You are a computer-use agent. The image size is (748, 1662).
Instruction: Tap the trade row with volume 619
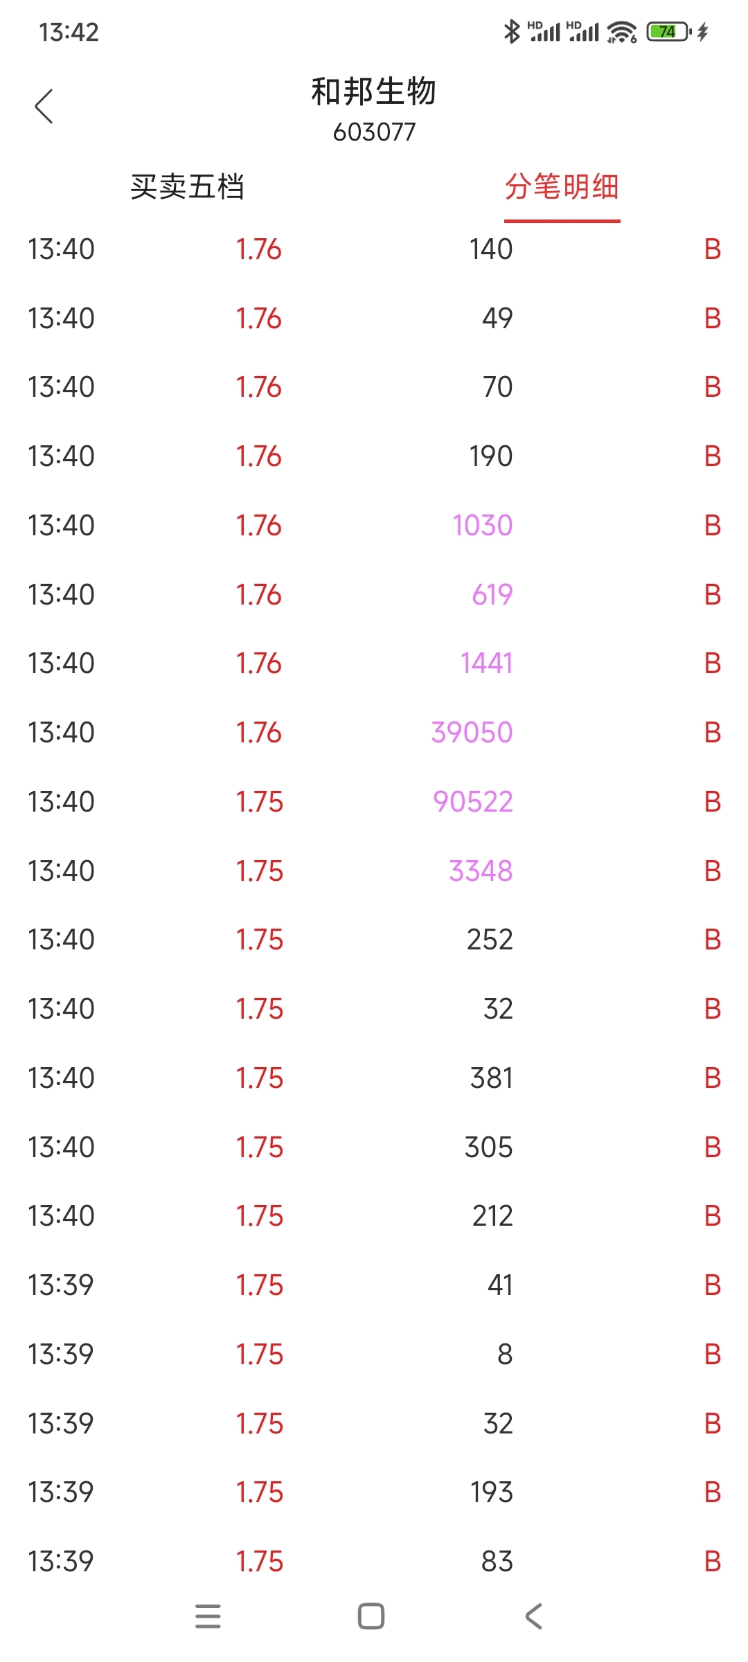[x=374, y=594]
